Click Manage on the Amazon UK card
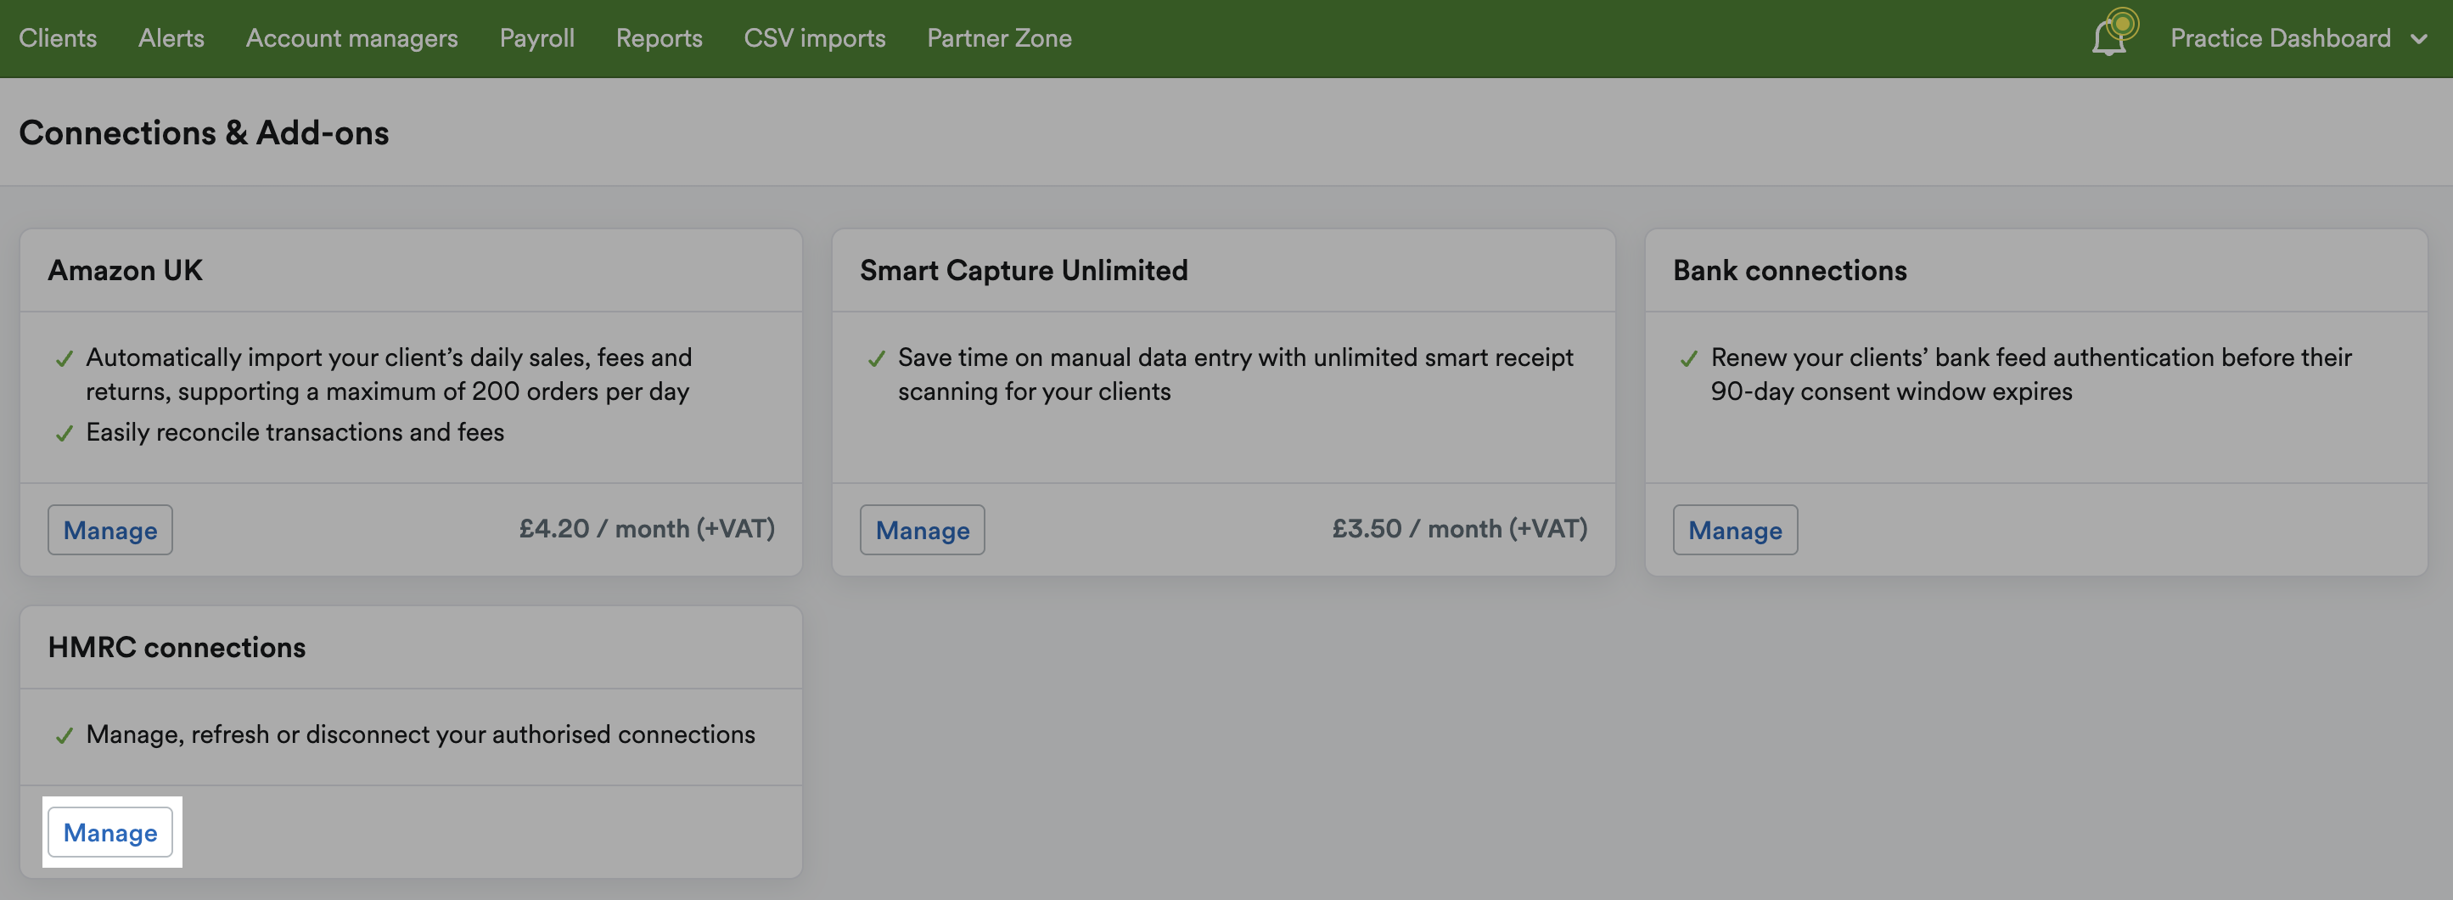Screen dimensions: 2453x900 [110, 530]
